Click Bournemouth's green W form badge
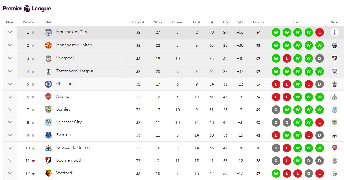Screen dimensions: 344x180 point(298,161)
